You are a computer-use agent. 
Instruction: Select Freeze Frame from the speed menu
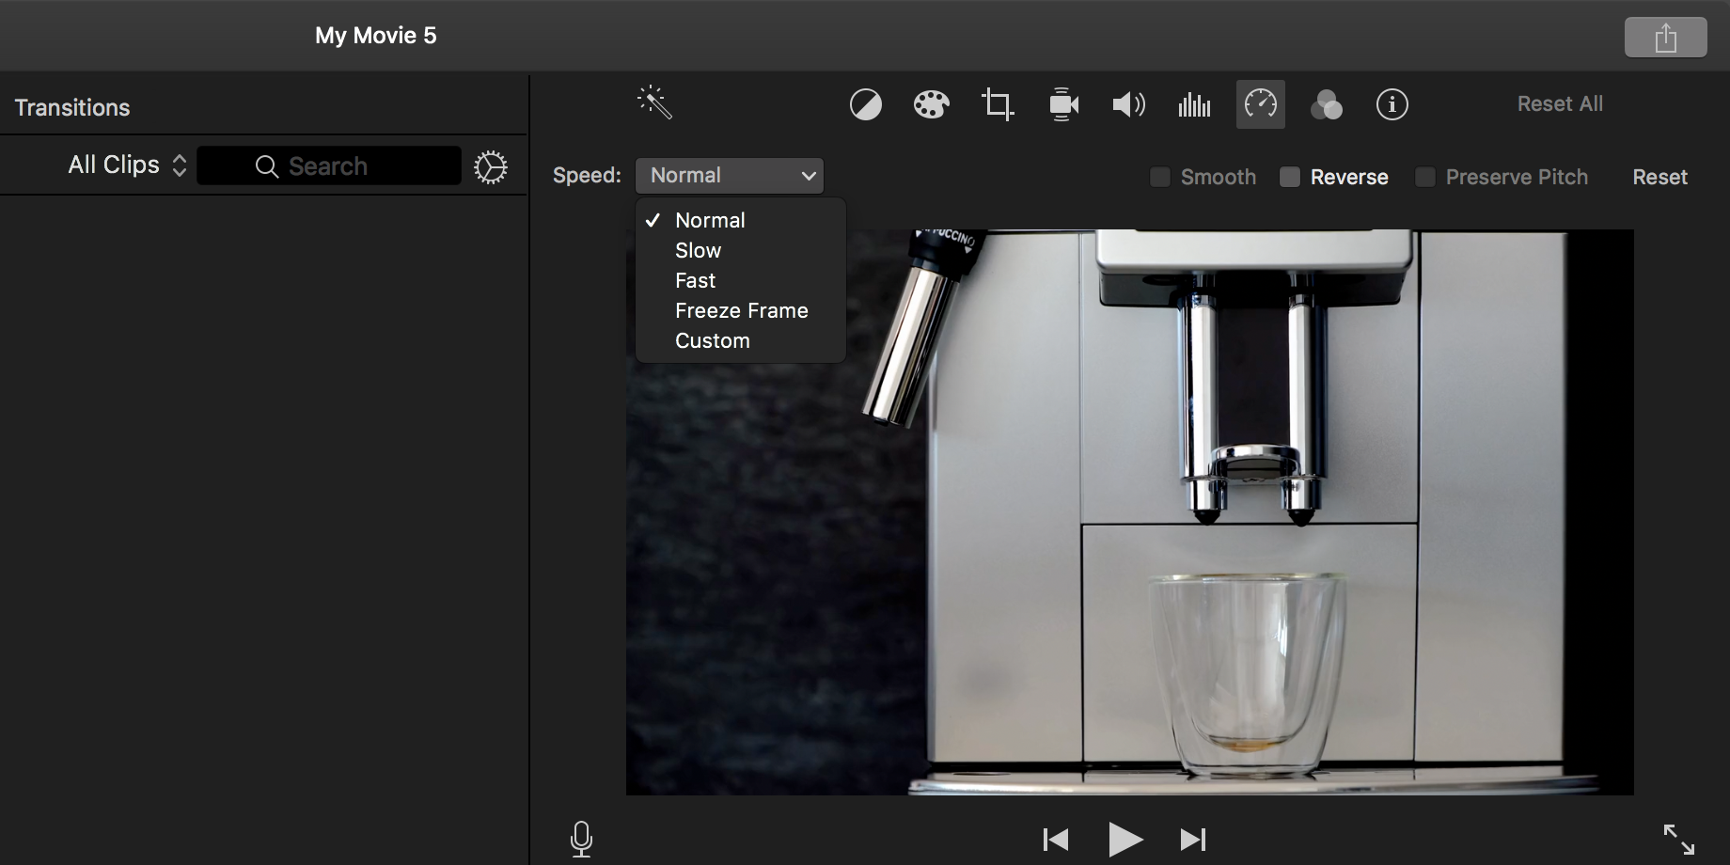pos(741,310)
